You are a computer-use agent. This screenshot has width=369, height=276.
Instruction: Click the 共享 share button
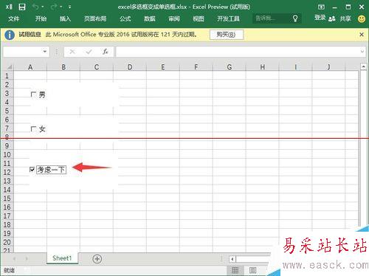tap(345, 18)
